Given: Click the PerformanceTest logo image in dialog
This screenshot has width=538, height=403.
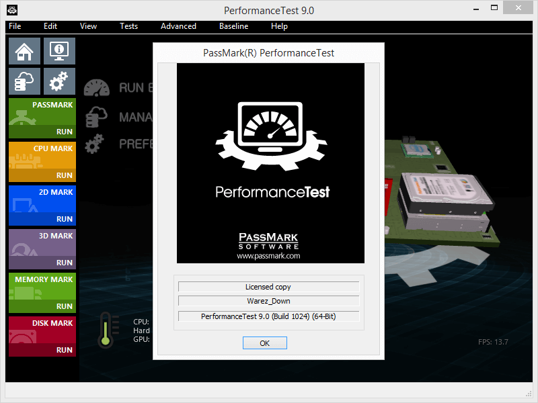Looking at the screenshot, I should pyautogui.click(x=270, y=163).
